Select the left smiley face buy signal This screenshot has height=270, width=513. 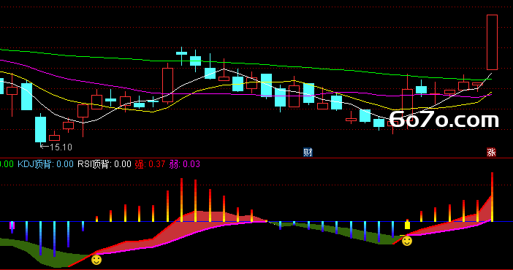(96, 260)
